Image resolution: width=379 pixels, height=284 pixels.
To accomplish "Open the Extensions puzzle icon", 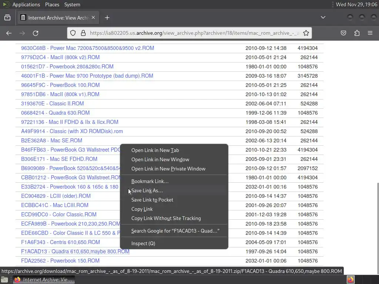I will tap(357, 33).
